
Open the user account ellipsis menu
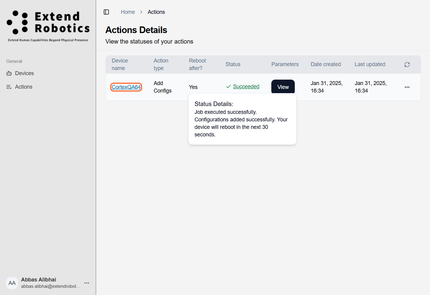(x=87, y=283)
